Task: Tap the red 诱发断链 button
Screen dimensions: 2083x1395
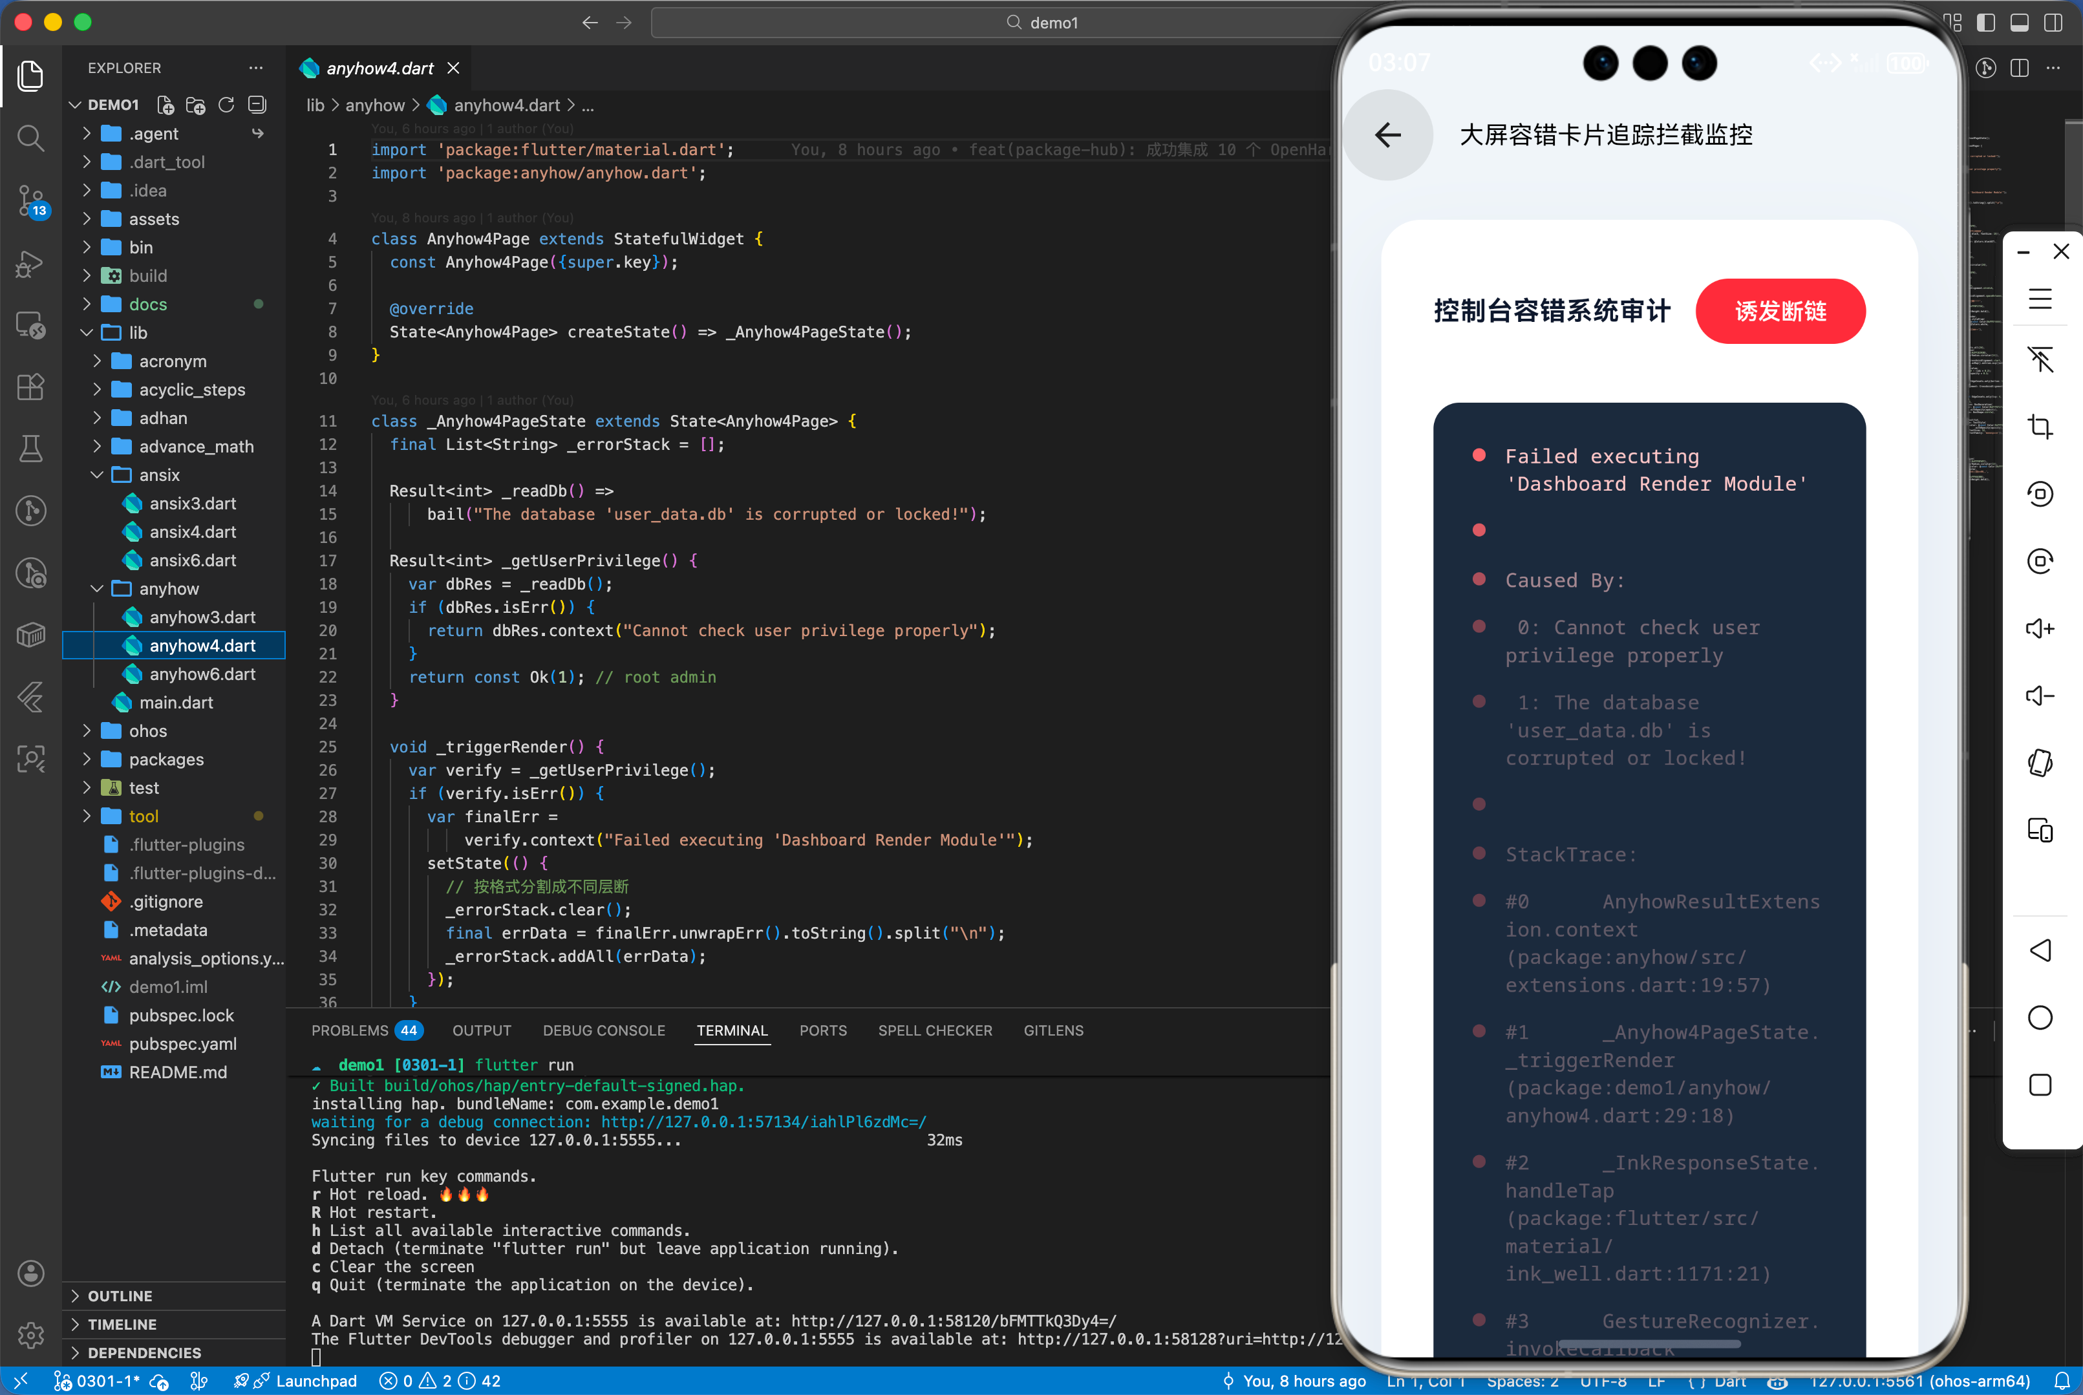Action: [x=1780, y=312]
